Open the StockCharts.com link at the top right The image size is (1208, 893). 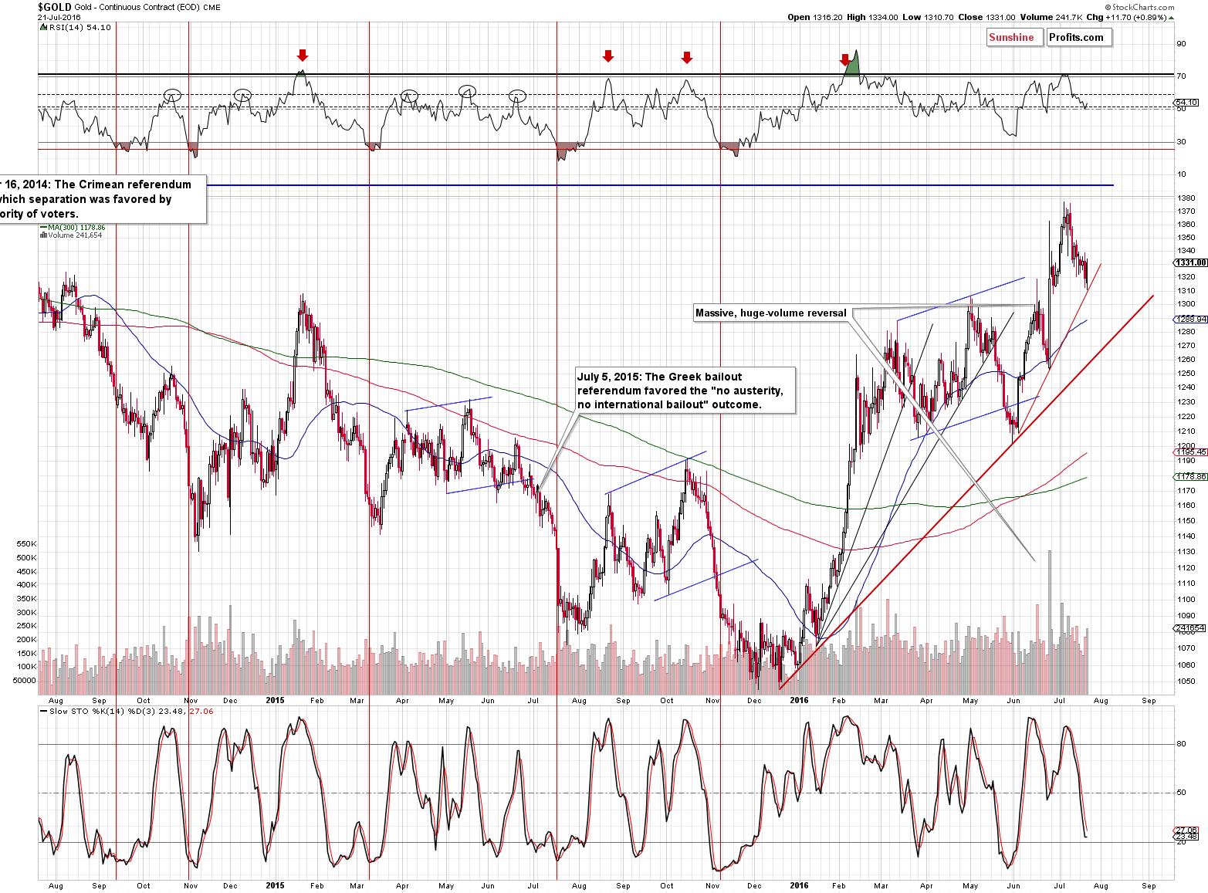coord(1139,7)
